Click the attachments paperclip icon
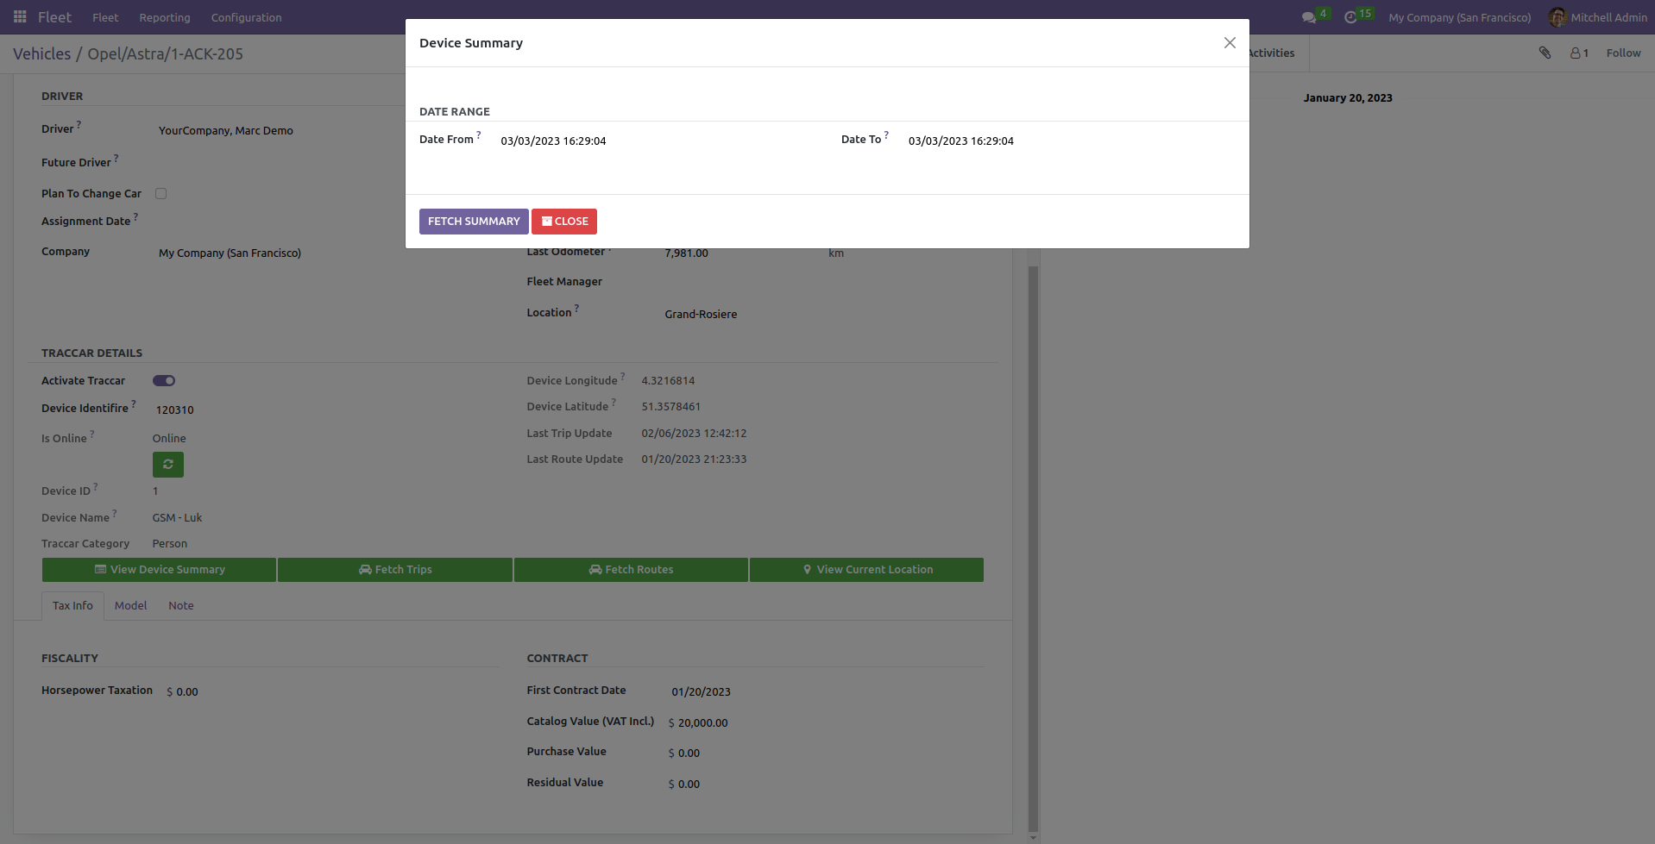 coord(1545,53)
